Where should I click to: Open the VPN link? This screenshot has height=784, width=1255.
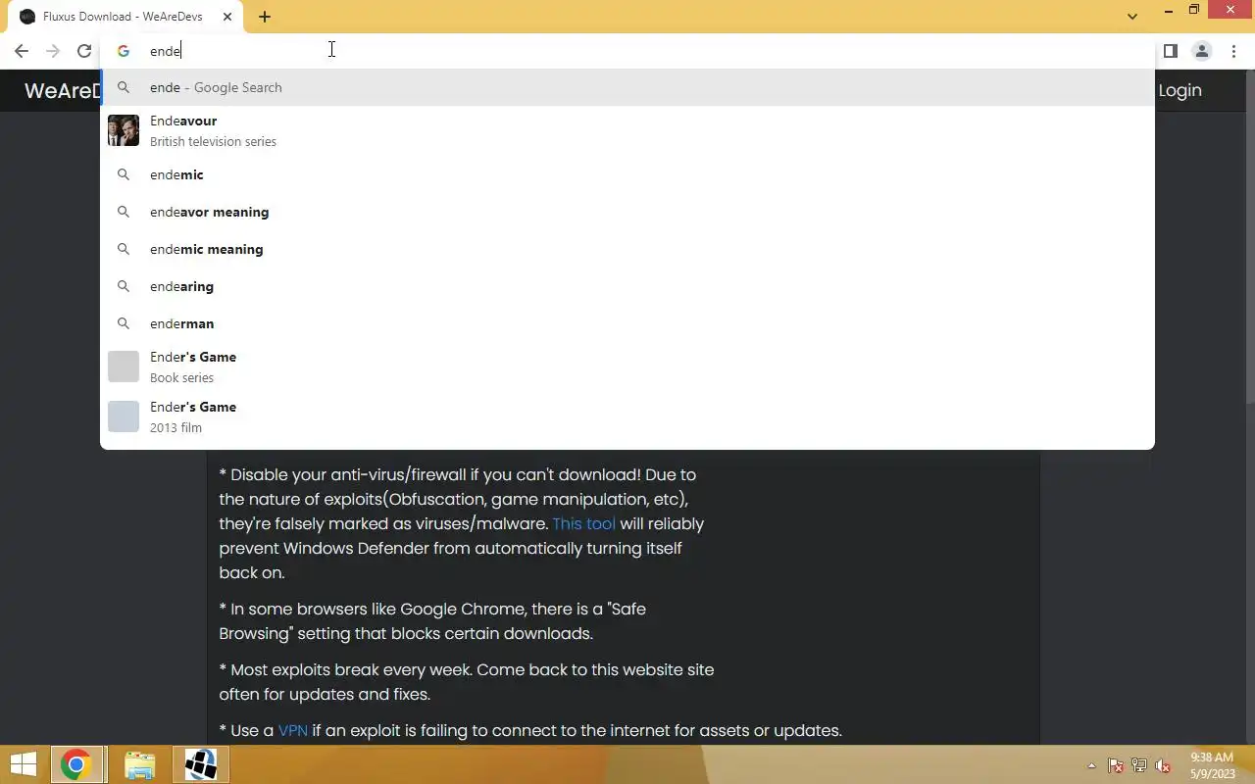point(293,730)
